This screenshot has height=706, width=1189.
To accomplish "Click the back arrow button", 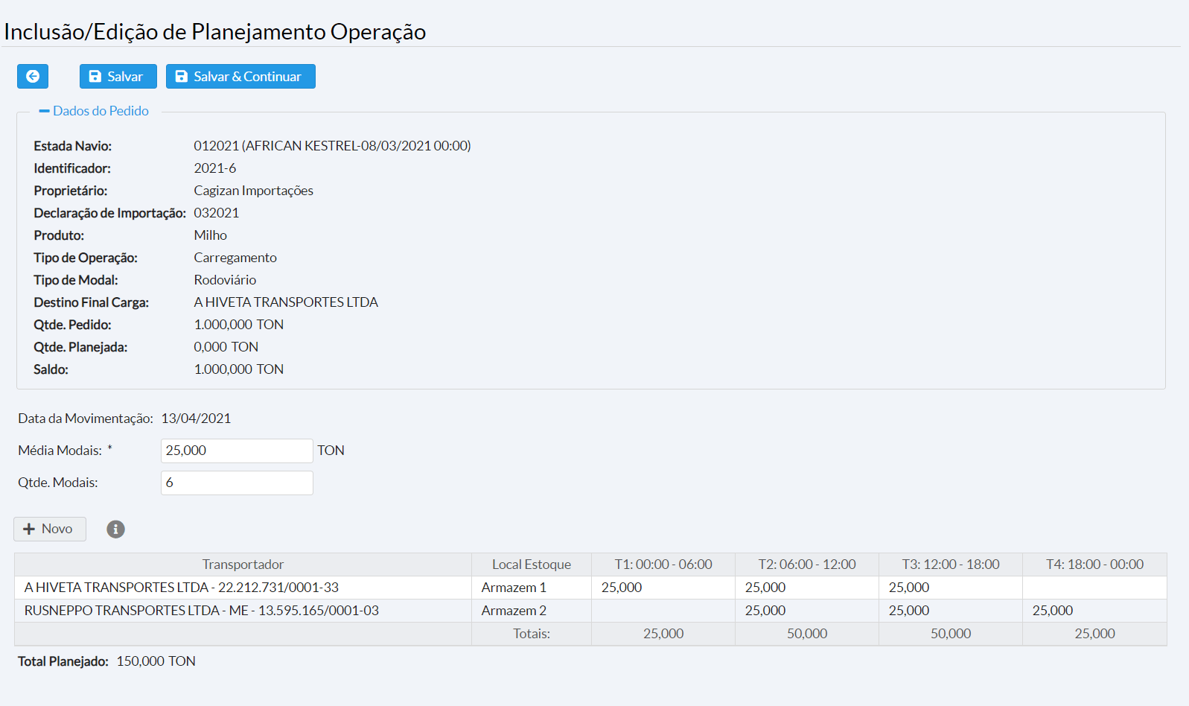I will pyautogui.click(x=33, y=76).
